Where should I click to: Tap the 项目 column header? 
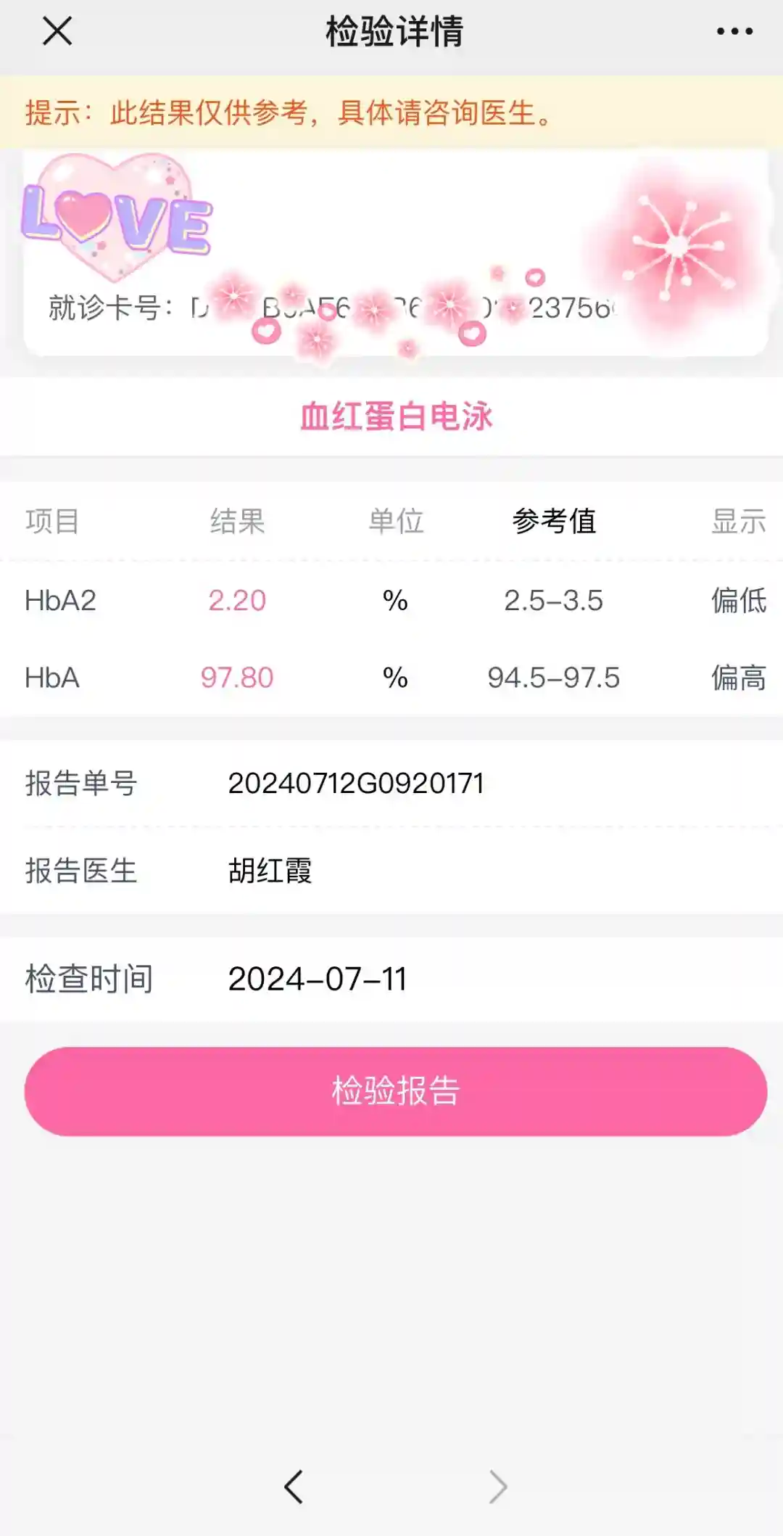point(52,521)
